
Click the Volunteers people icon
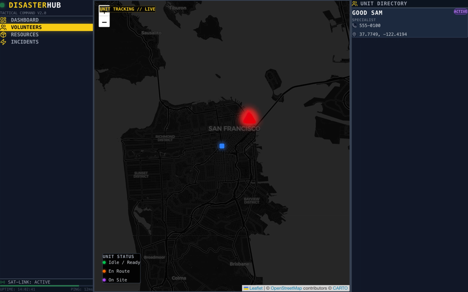[4, 27]
